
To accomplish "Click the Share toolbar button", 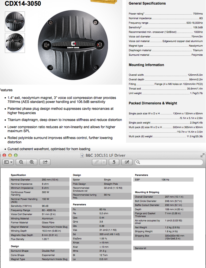I will click(45, 162).
